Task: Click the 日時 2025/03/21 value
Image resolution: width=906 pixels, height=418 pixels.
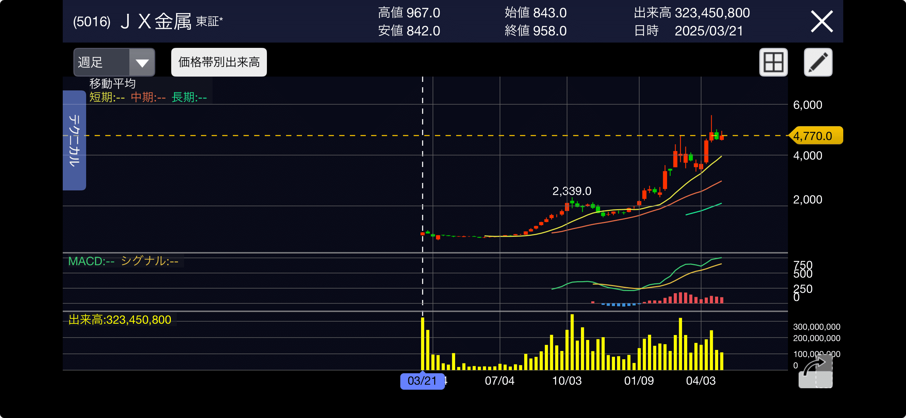Action: tap(688, 31)
